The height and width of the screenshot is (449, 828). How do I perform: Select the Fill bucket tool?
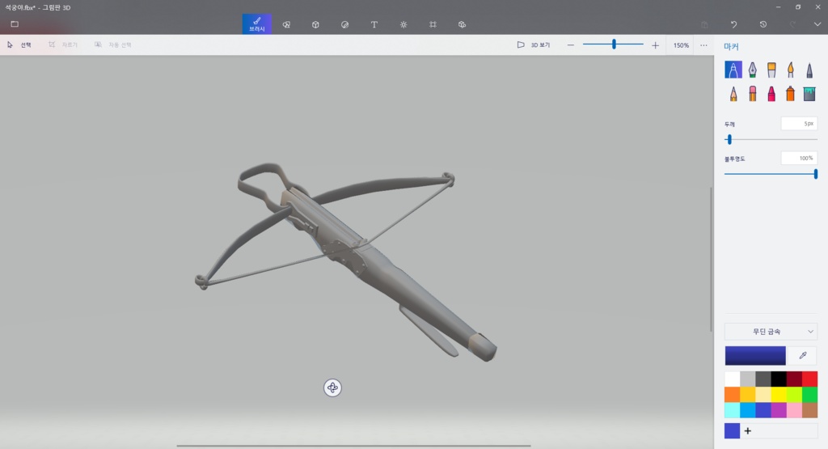[809, 94]
